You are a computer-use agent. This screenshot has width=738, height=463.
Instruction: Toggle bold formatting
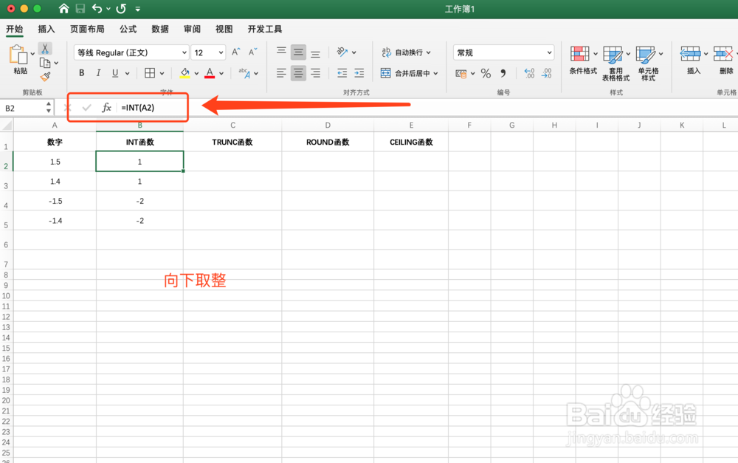click(81, 73)
